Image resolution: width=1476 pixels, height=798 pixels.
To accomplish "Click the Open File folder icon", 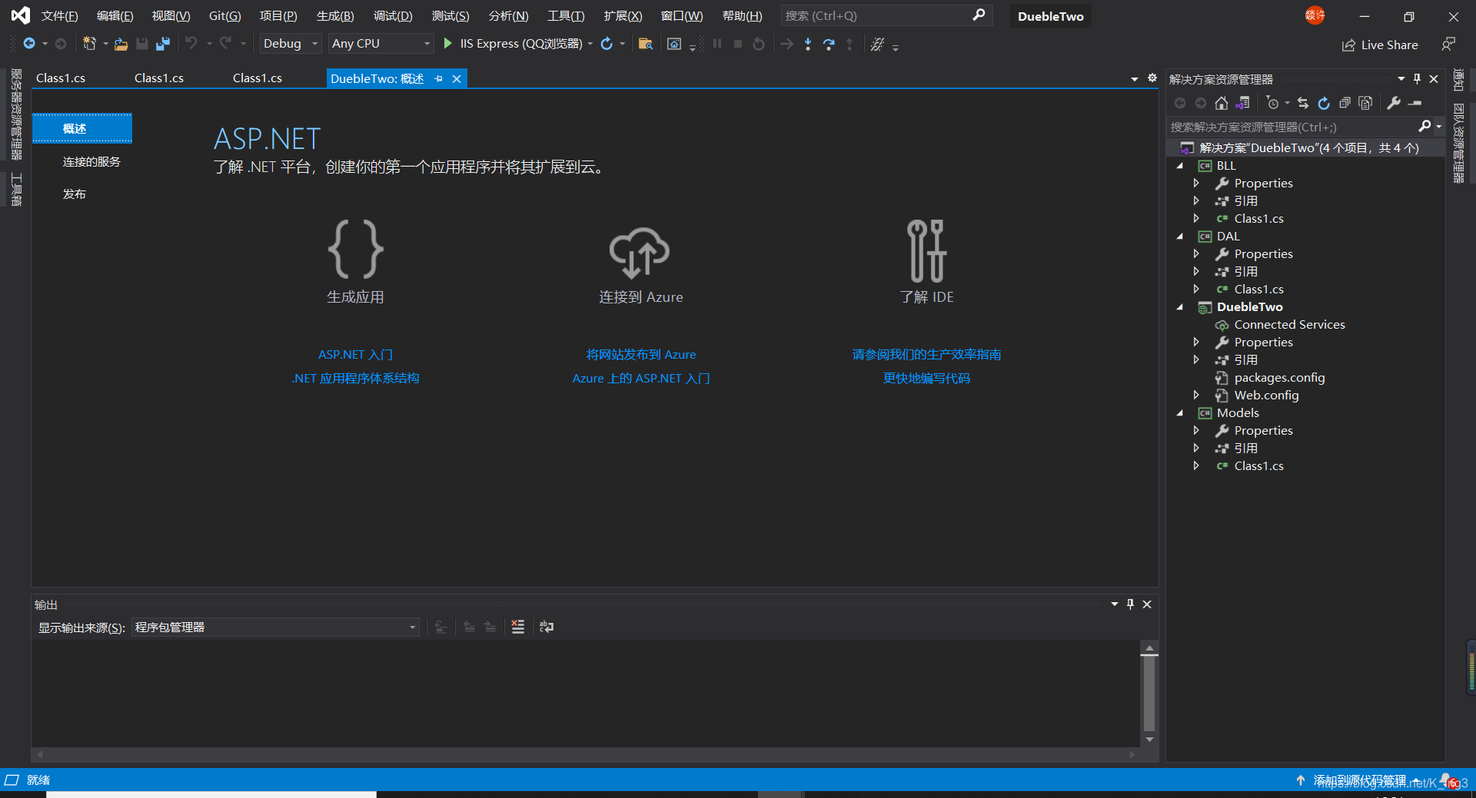I will tap(121, 44).
